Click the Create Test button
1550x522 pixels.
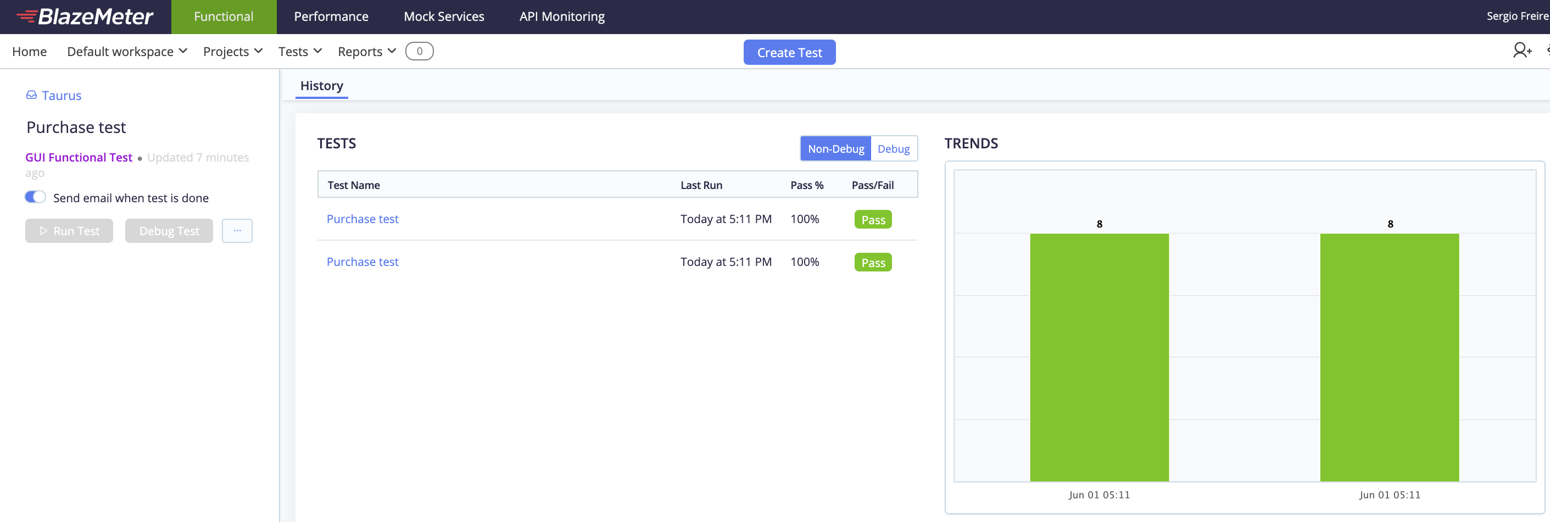click(x=789, y=52)
